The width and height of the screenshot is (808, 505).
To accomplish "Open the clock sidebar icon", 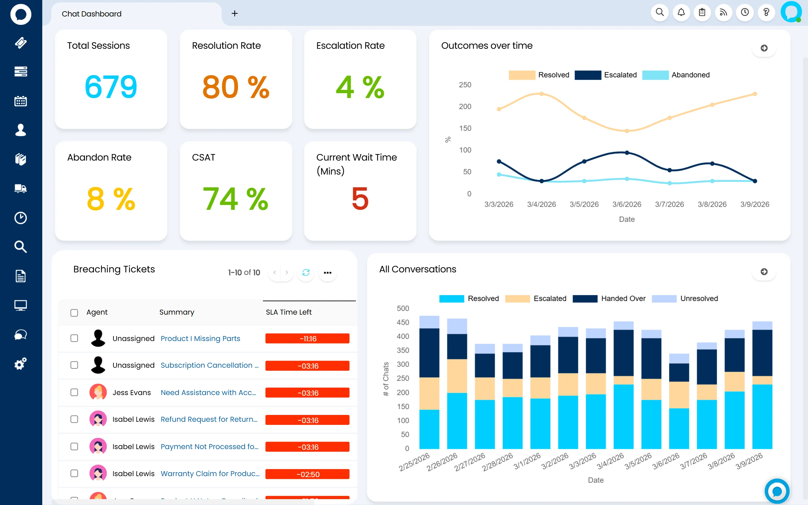I will pyautogui.click(x=21, y=218).
